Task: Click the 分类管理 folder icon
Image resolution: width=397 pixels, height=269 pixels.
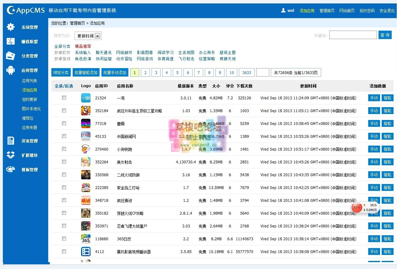Action: click(11, 56)
